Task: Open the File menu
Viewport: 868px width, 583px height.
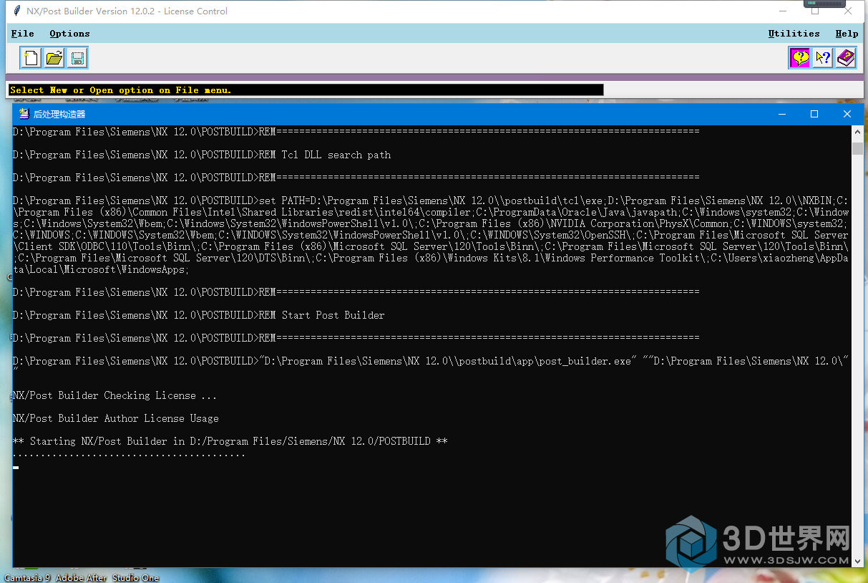Action: (x=23, y=34)
